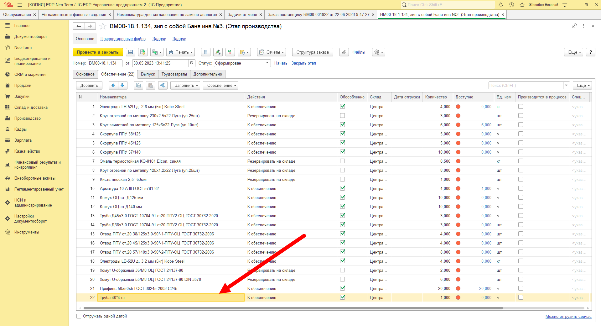The width and height of the screenshot is (601, 326).
Task: Click the split row share-like icon
Action: [163, 85]
